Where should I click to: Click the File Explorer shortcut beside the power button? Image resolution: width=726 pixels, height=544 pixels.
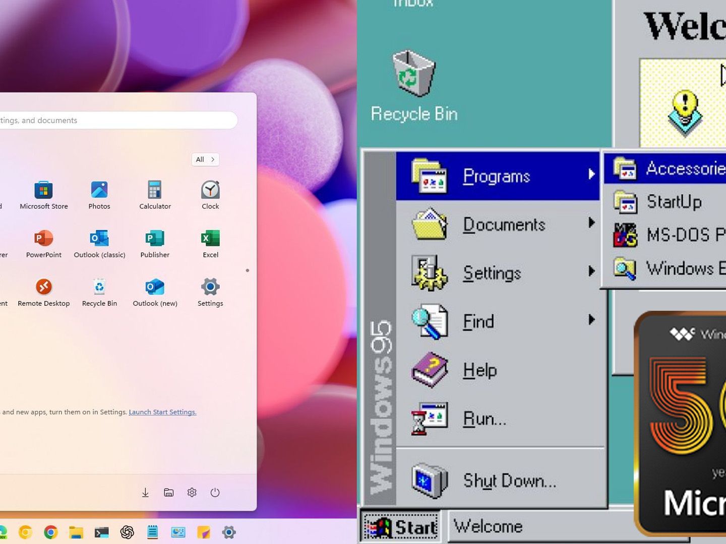(x=169, y=493)
